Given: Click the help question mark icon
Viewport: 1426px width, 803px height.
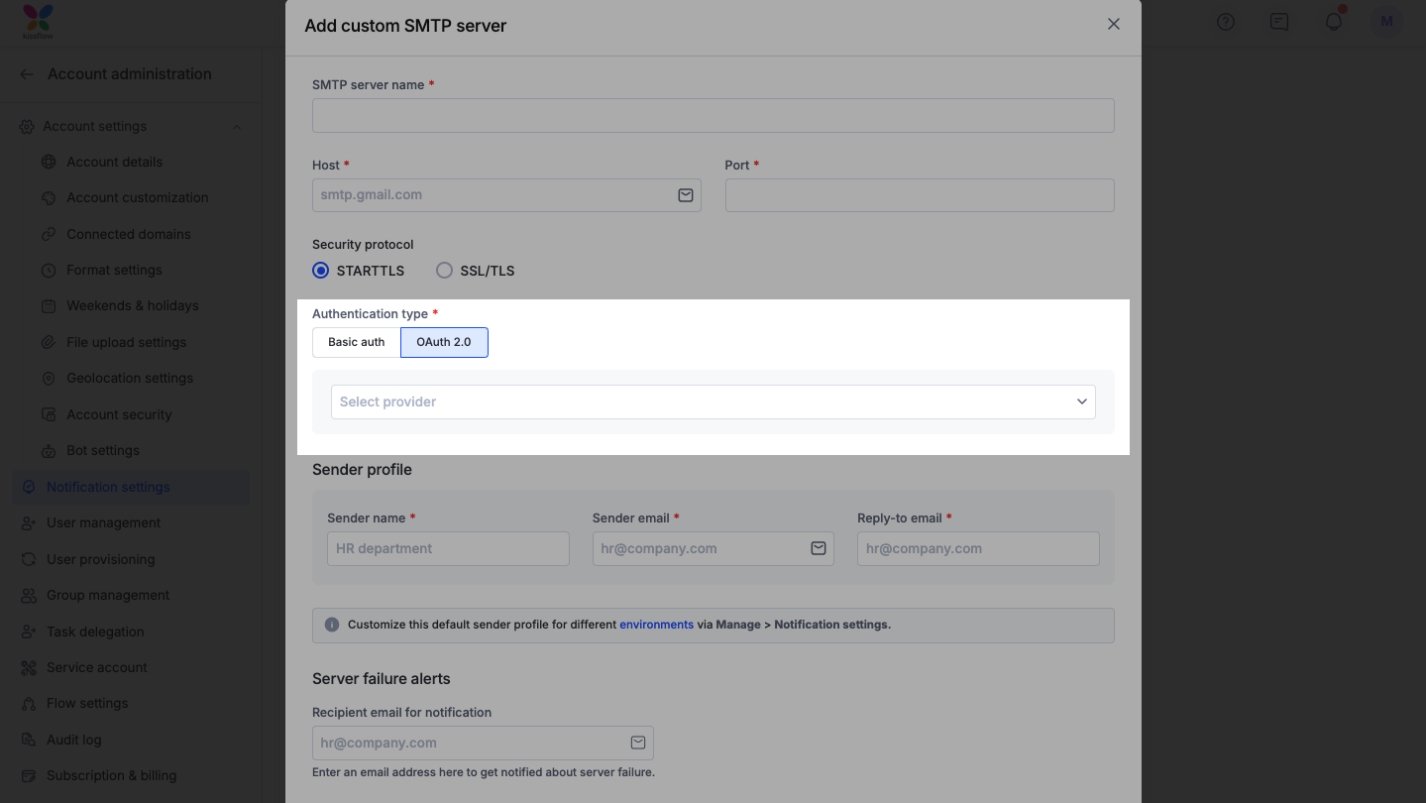Looking at the screenshot, I should pyautogui.click(x=1226, y=22).
